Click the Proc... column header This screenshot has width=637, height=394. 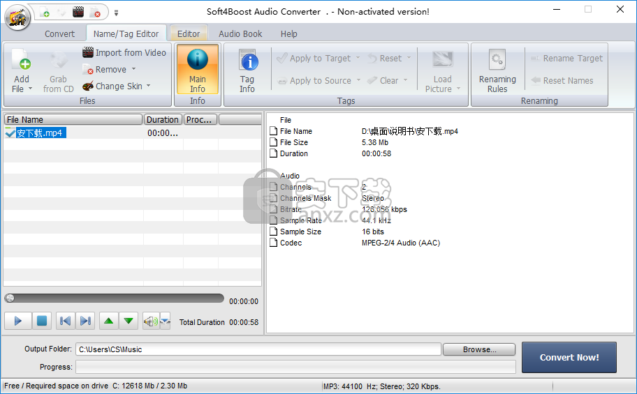click(x=200, y=119)
